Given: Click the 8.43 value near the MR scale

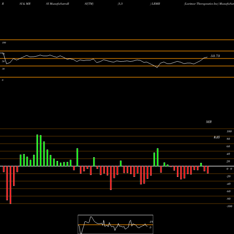Looking at the screenshot, I should point(217,137).
